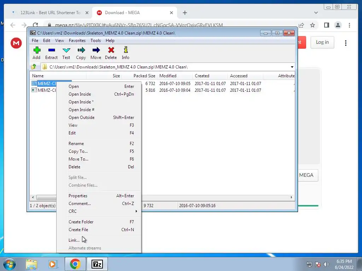Screen dimensions: 362x271
Task: Open Windows Media Player from the taskbar
Action: 53,264
